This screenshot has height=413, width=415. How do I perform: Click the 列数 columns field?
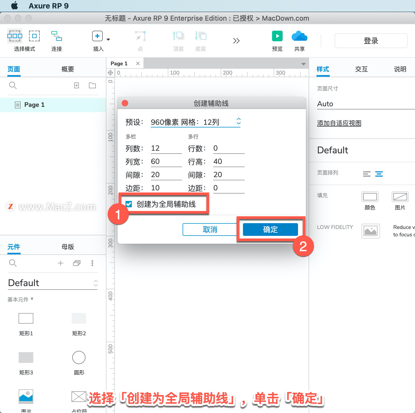tap(166, 148)
